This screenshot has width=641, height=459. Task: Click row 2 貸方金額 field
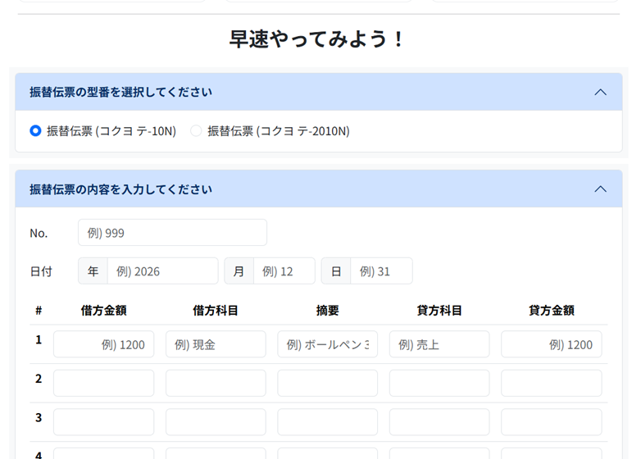click(551, 383)
